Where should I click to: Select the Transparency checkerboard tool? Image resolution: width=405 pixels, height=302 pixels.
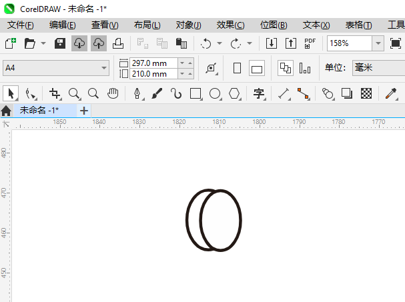[x=366, y=93]
